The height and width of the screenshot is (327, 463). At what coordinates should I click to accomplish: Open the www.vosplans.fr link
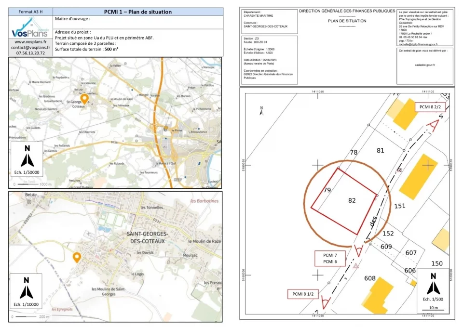click(30, 41)
